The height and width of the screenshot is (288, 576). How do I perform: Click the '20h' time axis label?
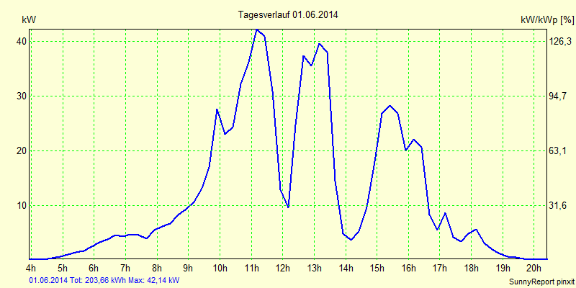coord(534,267)
